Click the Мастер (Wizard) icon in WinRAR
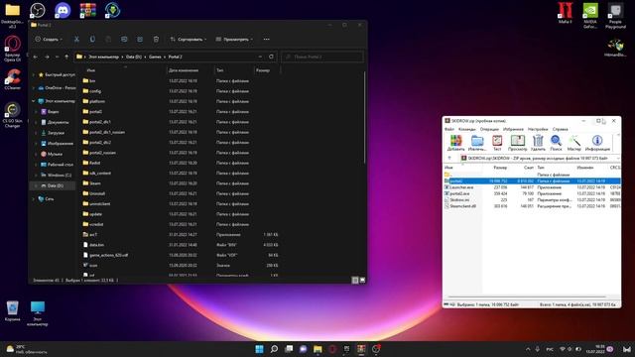This screenshot has width=635, height=357. click(x=573, y=143)
